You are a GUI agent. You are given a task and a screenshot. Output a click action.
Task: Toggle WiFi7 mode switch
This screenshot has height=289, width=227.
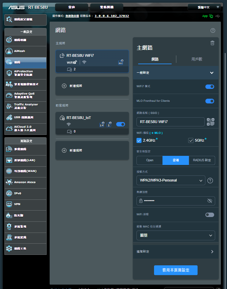click(210, 87)
